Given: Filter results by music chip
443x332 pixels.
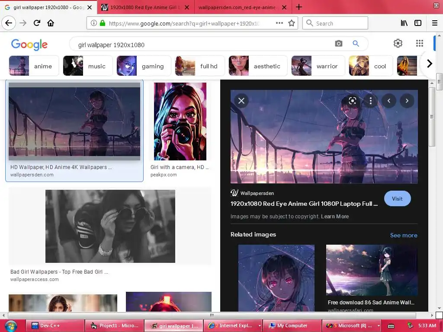Looking at the screenshot, I should pos(88,66).
